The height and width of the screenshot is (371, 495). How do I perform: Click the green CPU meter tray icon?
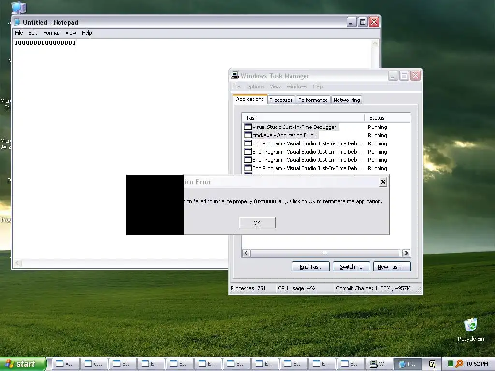pos(450,364)
